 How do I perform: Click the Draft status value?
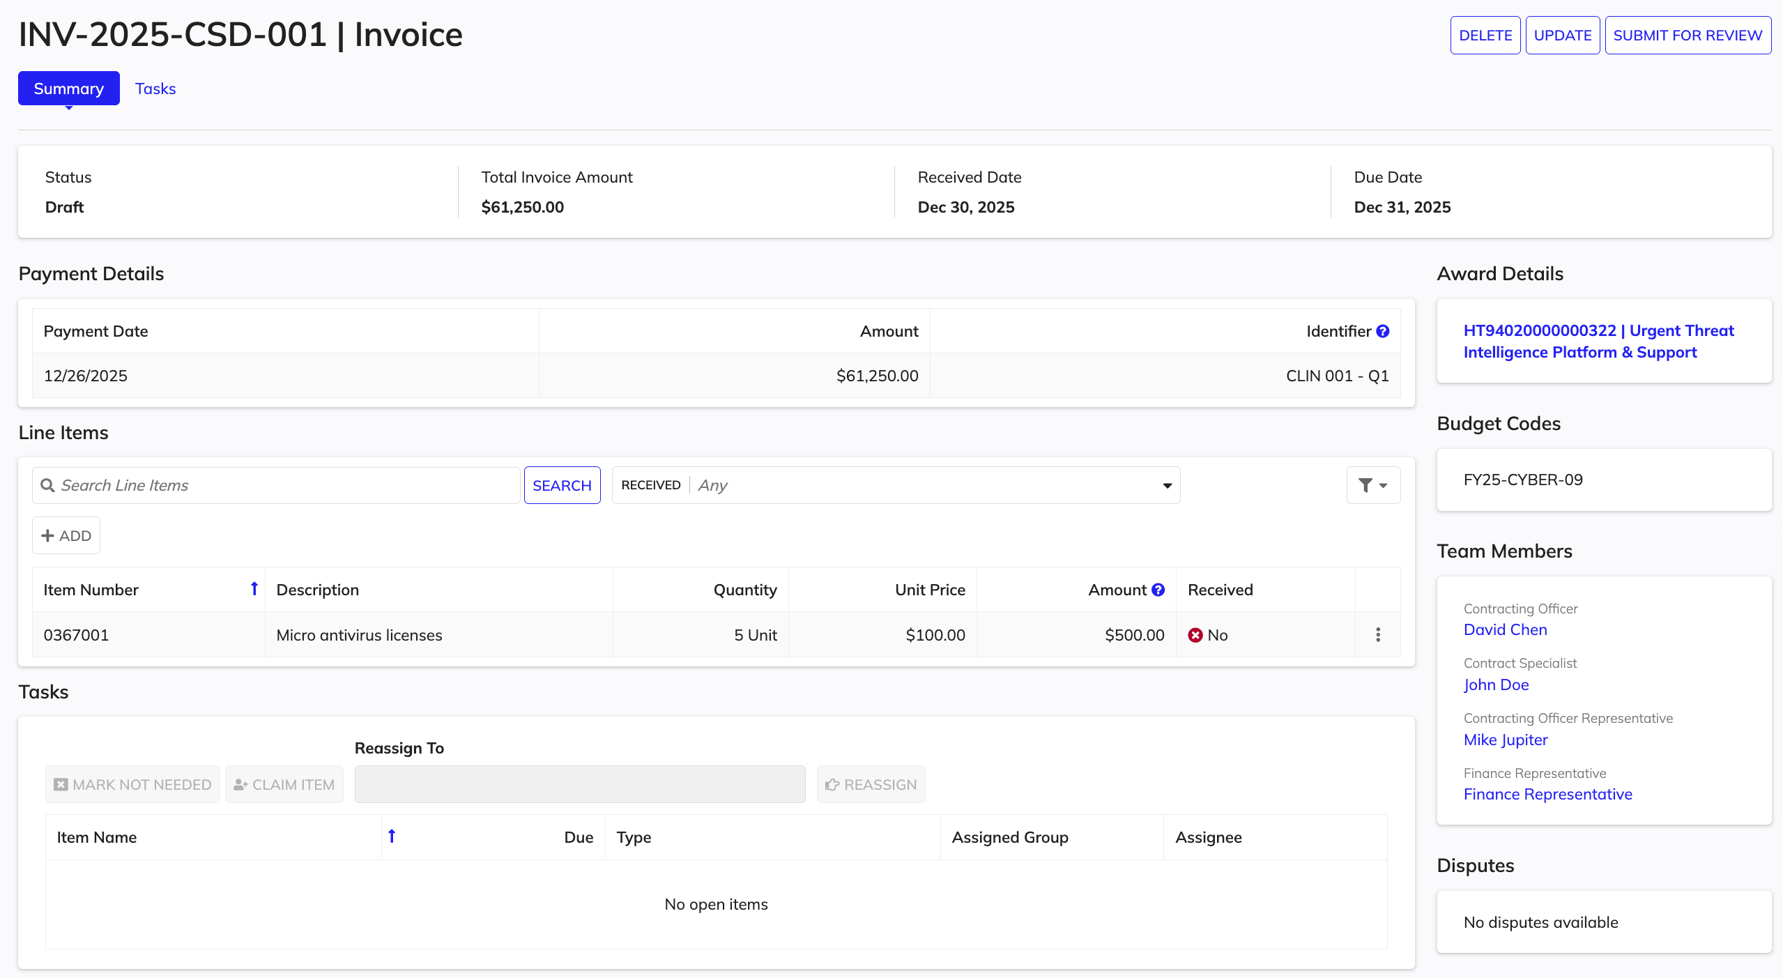point(64,207)
